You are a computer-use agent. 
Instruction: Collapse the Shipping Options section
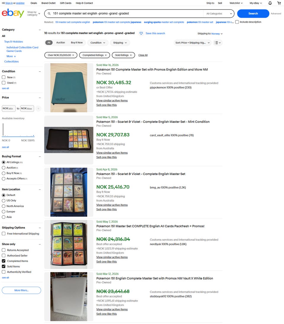click(x=40, y=228)
